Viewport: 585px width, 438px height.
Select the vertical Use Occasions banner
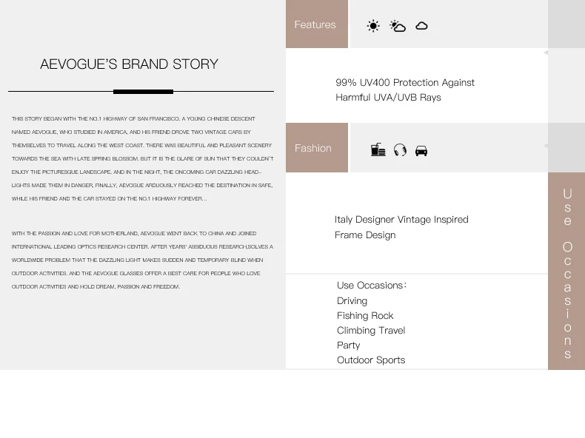[566, 271]
